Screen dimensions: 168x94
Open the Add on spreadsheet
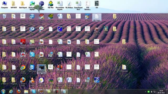click(60, 56)
